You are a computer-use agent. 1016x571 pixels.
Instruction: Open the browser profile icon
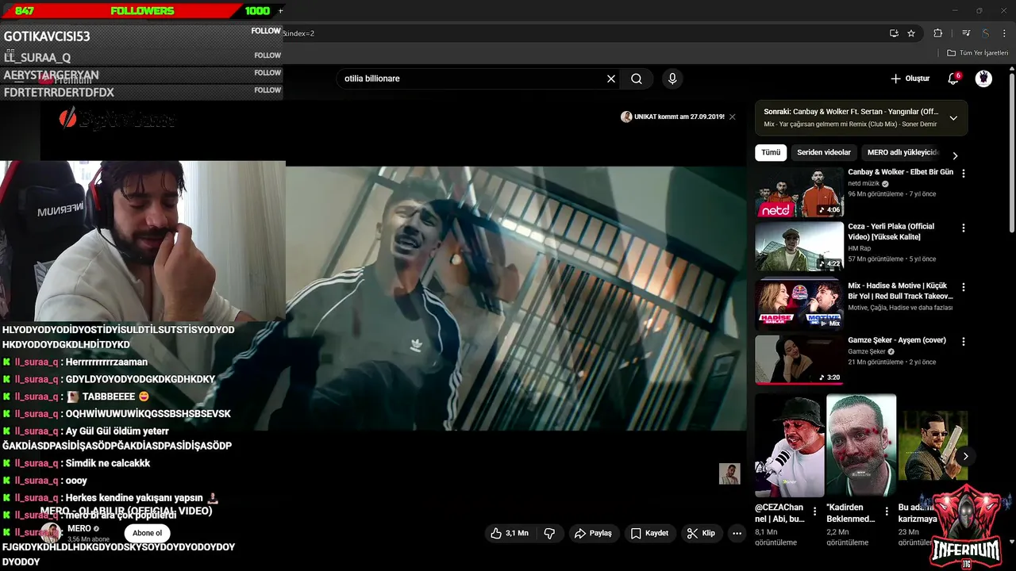click(985, 33)
